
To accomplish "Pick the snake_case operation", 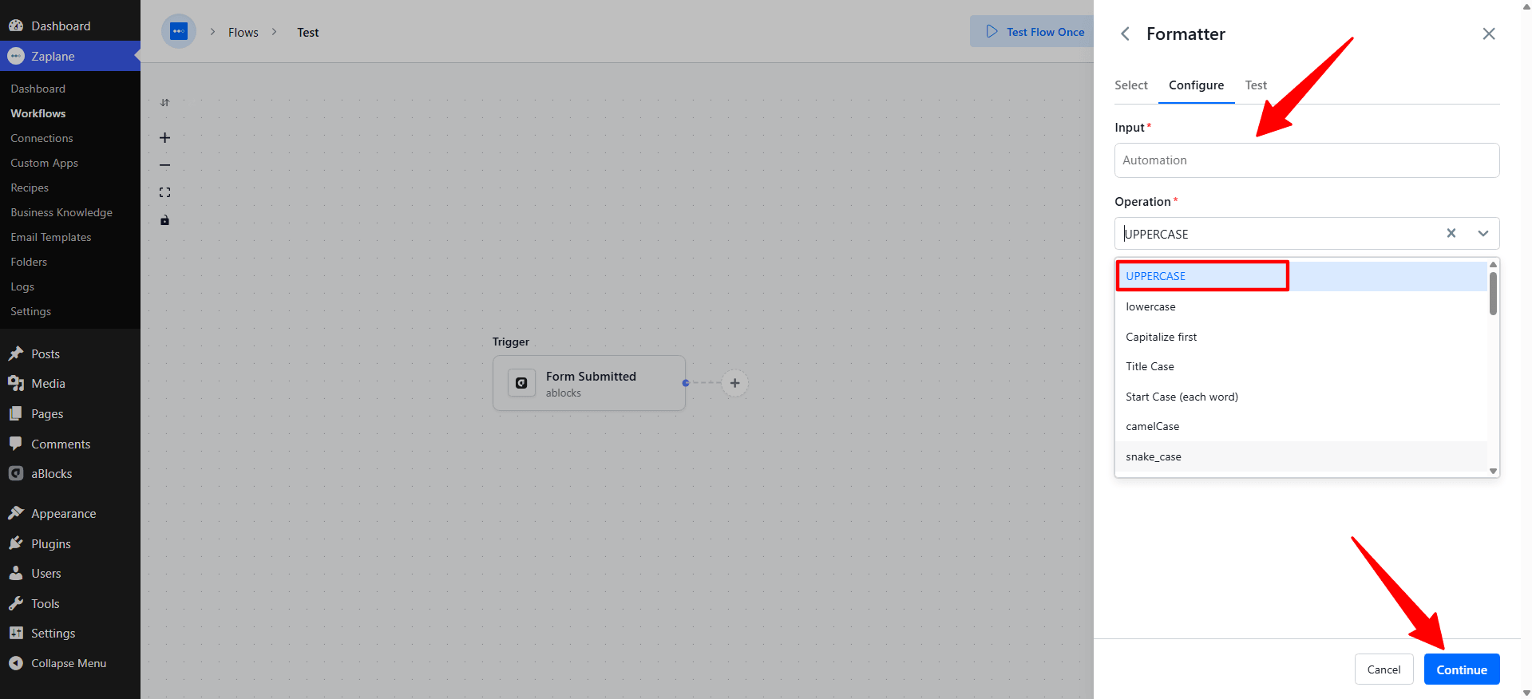I will pyautogui.click(x=1301, y=456).
